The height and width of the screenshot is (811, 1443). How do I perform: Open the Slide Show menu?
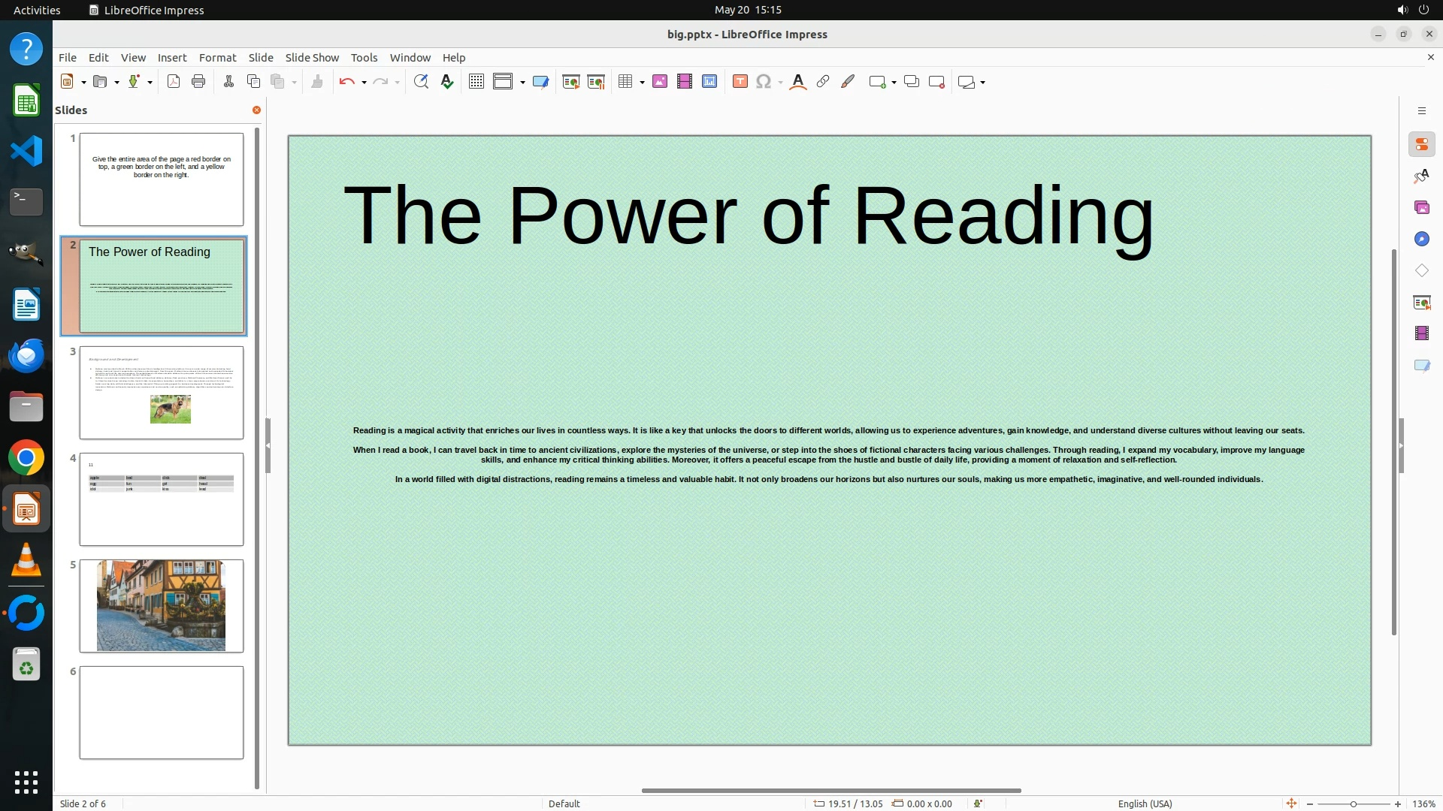pyautogui.click(x=312, y=58)
